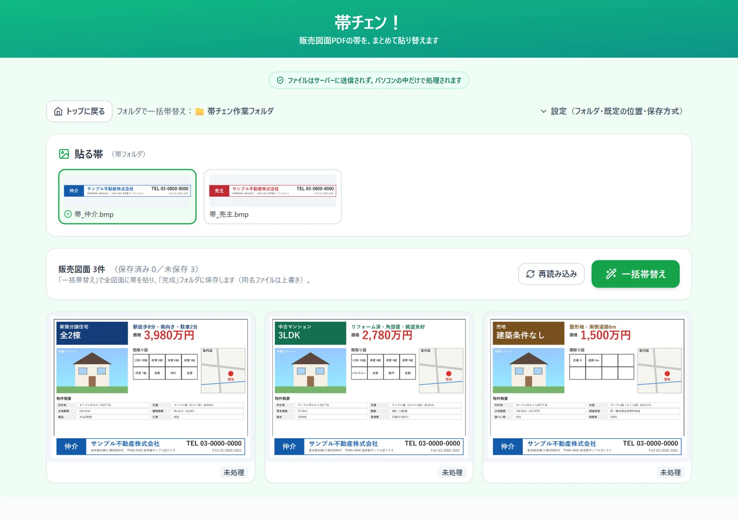The image size is (738, 519).
Task: Reload files with 再読み込み button
Action: pos(551,274)
